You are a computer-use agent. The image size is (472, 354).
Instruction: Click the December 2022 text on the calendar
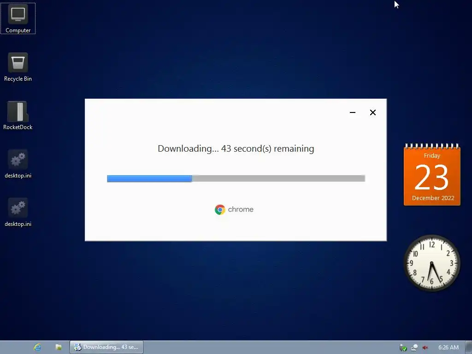433,198
